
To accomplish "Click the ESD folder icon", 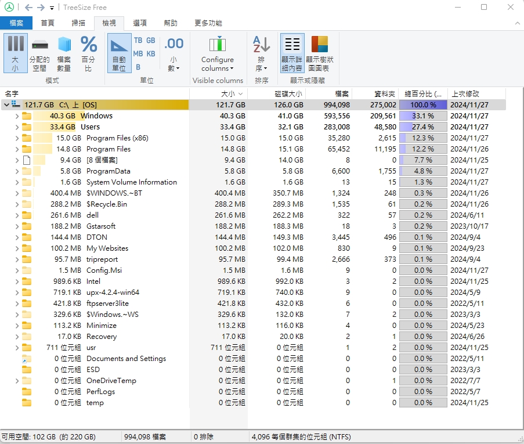I will coord(27,370).
